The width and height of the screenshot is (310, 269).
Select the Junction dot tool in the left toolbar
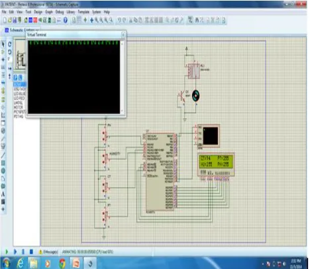pyautogui.click(x=3, y=60)
